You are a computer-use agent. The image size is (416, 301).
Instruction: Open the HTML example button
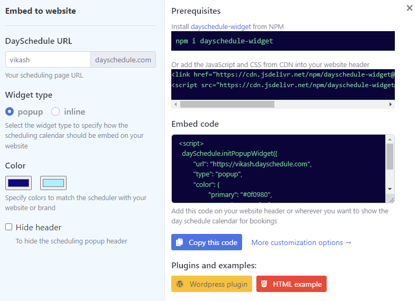[291, 284]
